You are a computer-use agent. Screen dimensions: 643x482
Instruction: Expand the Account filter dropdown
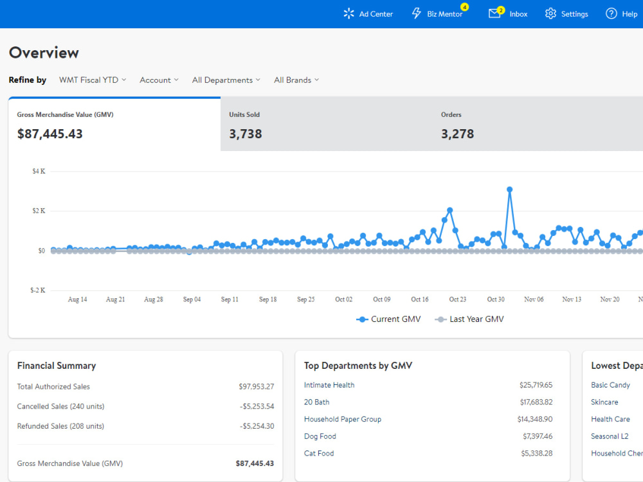coord(159,80)
